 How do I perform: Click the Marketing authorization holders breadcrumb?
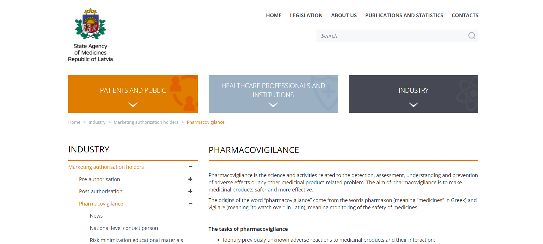coord(146,122)
